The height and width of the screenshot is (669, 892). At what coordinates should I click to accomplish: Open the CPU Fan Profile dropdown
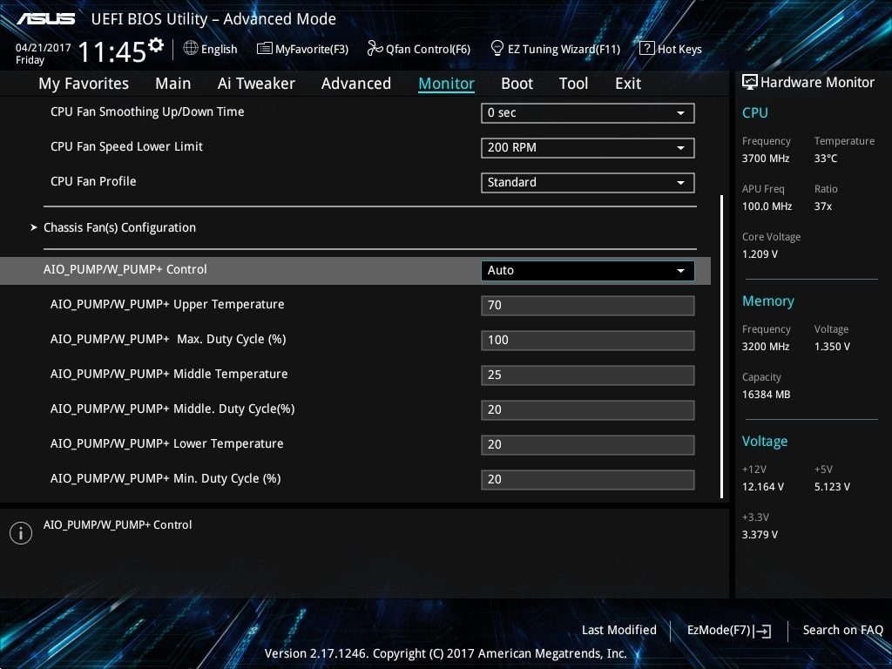pyautogui.click(x=588, y=183)
